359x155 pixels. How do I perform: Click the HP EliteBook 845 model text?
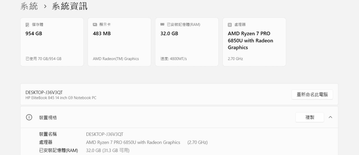61,98
